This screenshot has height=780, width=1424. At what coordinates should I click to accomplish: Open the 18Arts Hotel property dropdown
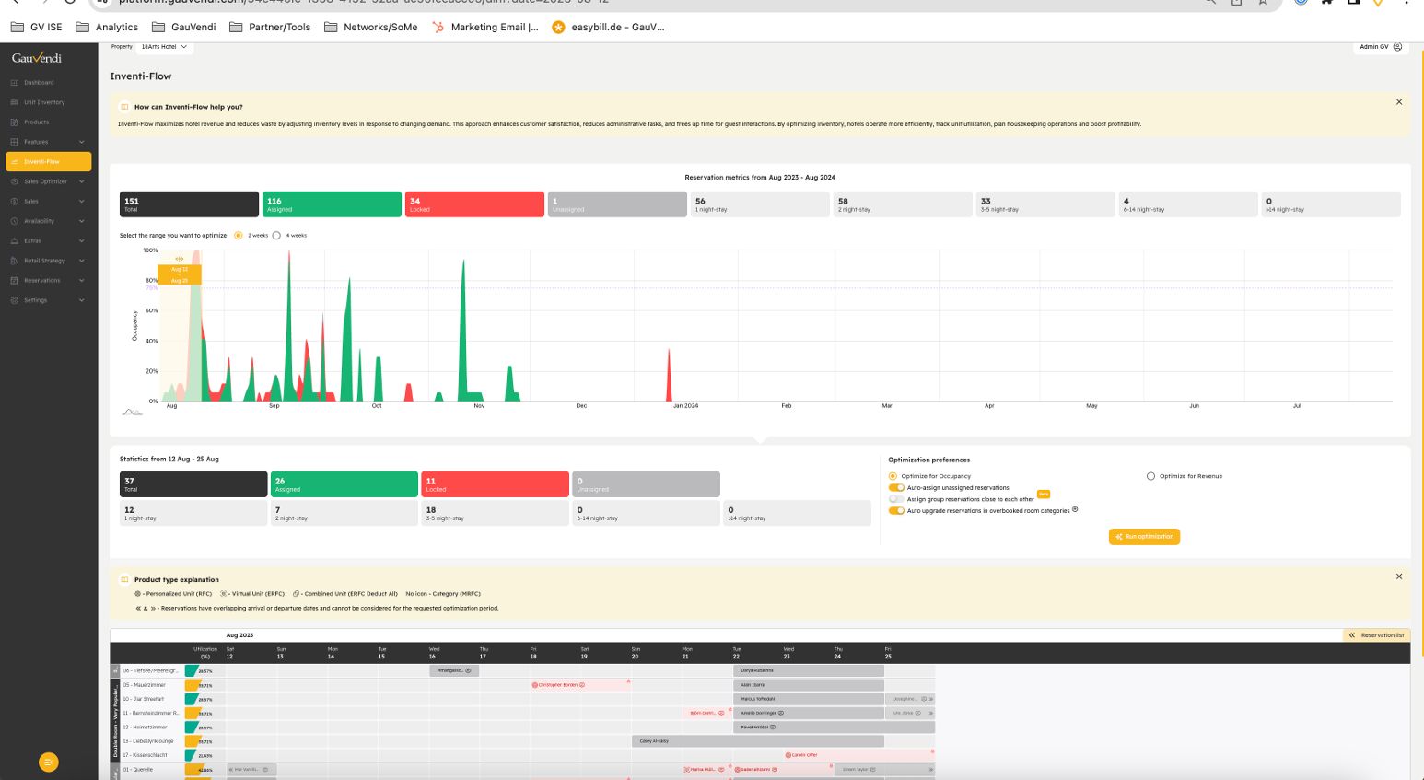point(164,47)
